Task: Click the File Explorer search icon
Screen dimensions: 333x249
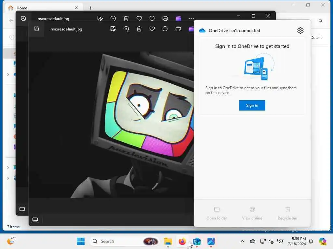Action: tap(320, 20)
